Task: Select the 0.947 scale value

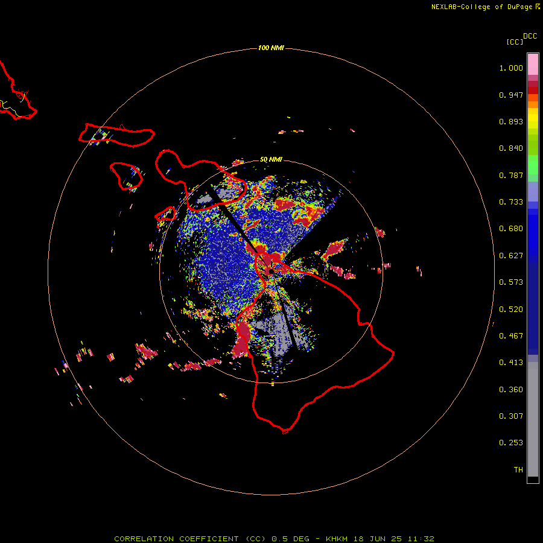Action: pyautogui.click(x=511, y=95)
